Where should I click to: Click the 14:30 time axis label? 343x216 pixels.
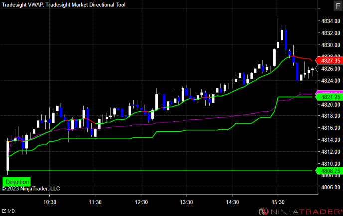(x=232, y=202)
